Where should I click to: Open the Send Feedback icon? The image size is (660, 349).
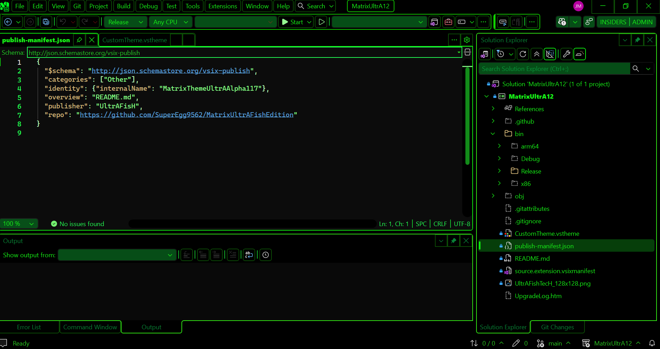pyautogui.click(x=589, y=22)
